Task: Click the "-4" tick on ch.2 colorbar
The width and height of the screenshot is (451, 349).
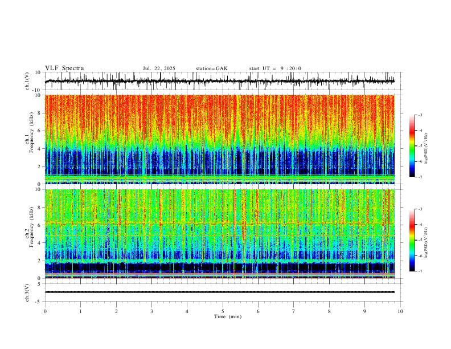Action: (420, 225)
